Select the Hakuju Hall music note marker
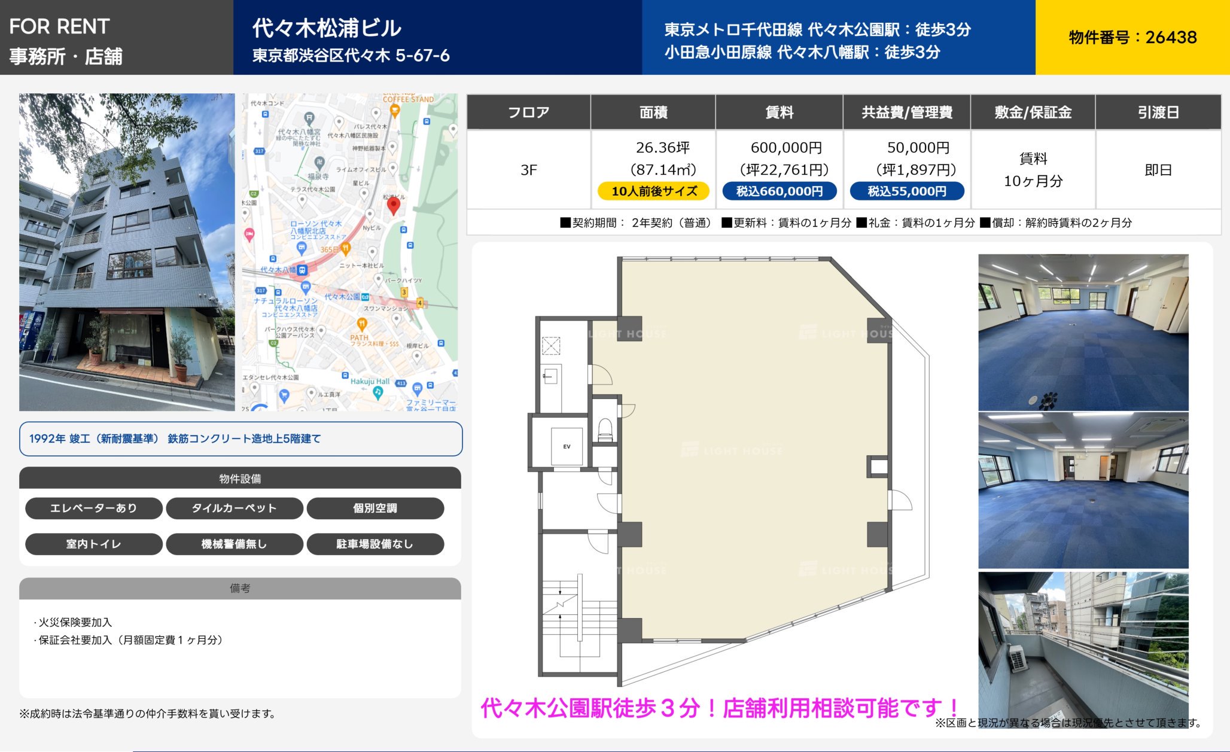 click(377, 392)
